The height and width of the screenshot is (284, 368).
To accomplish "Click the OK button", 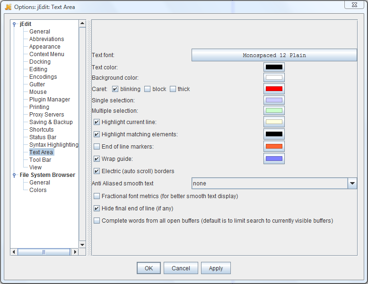I will pos(149,268).
